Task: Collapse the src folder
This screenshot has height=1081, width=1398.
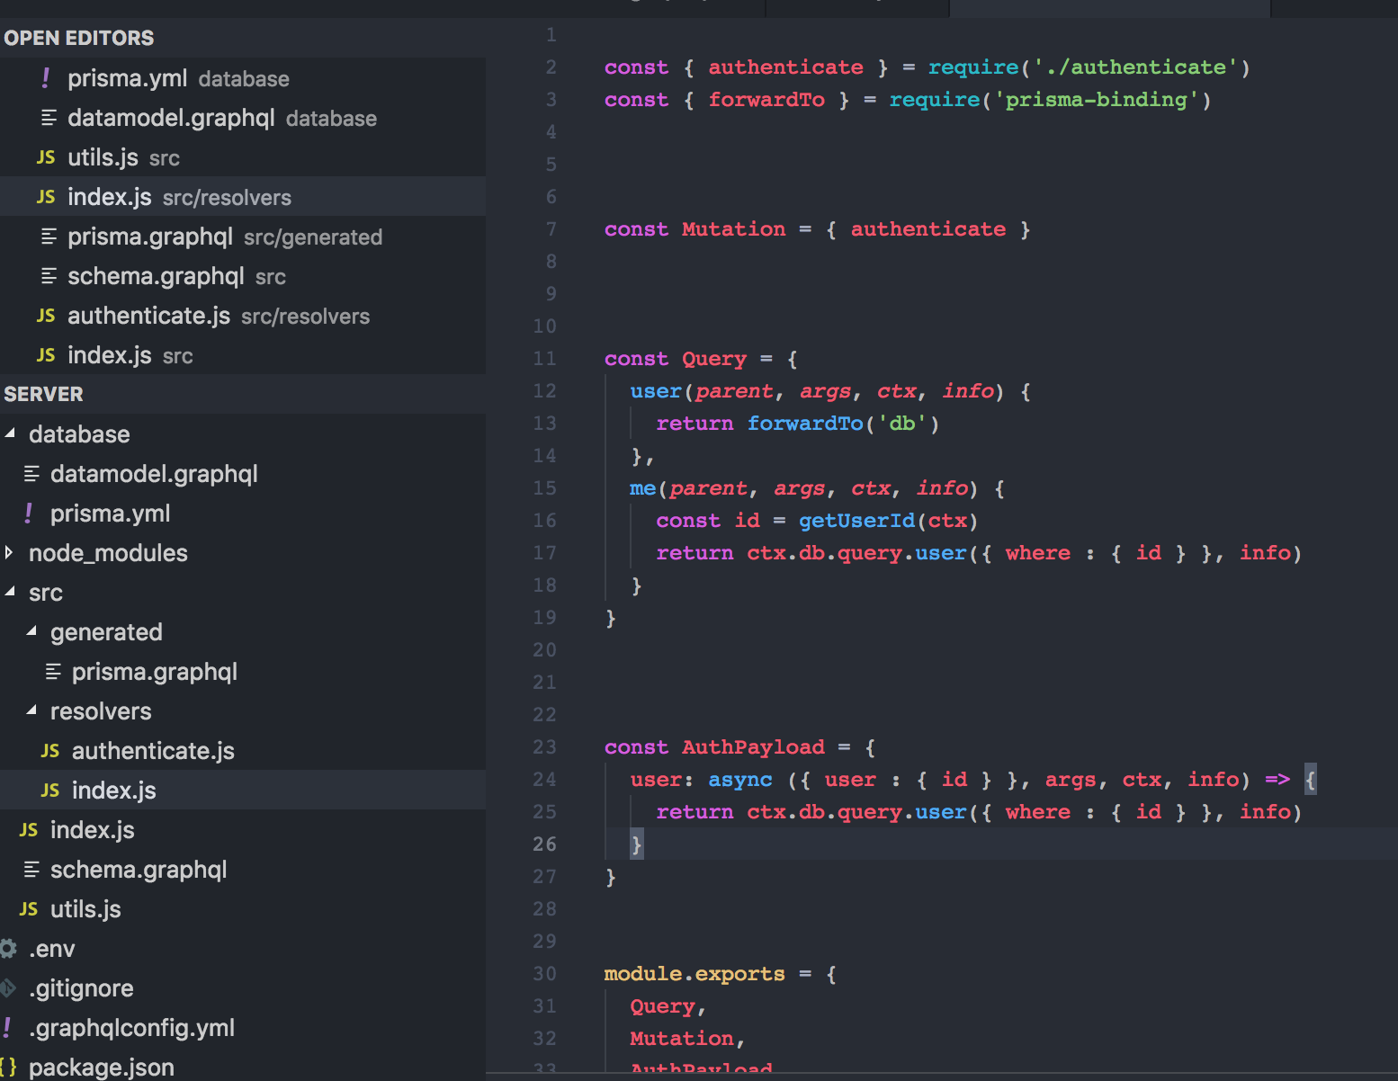Action: click(11, 592)
